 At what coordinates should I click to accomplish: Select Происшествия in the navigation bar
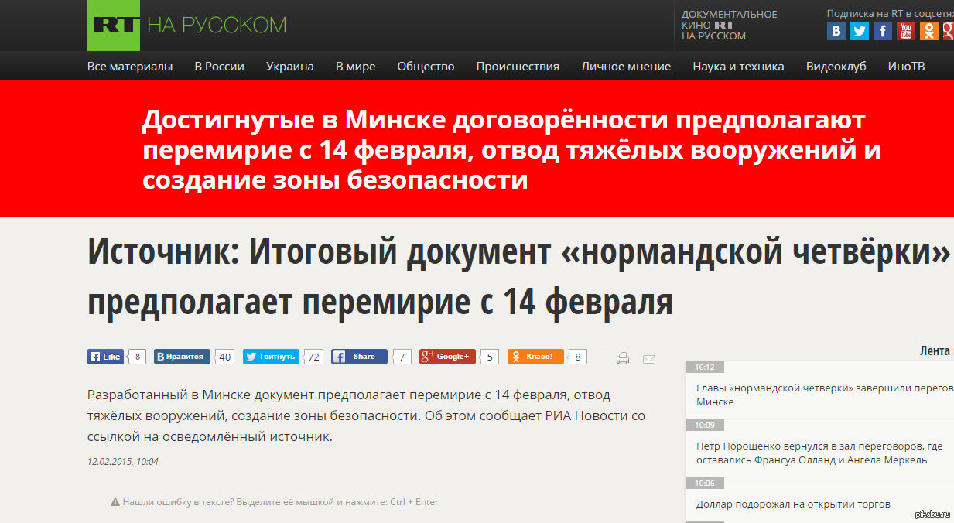pyautogui.click(x=517, y=67)
